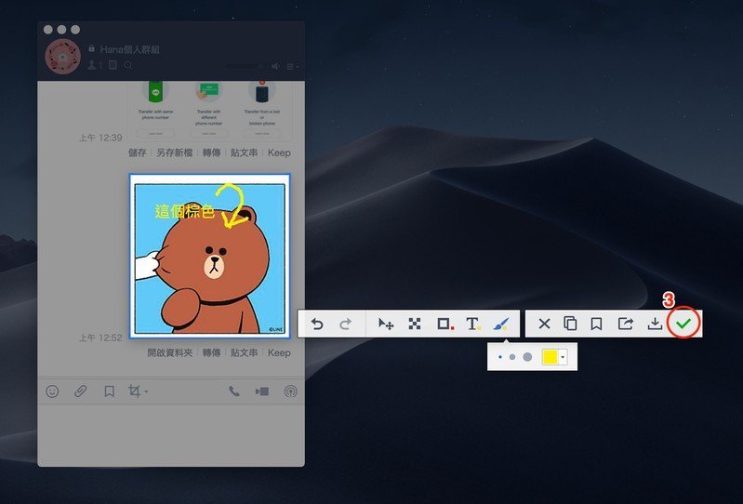The image size is (743, 504).
Task: Select the text T tool
Action: point(473,324)
